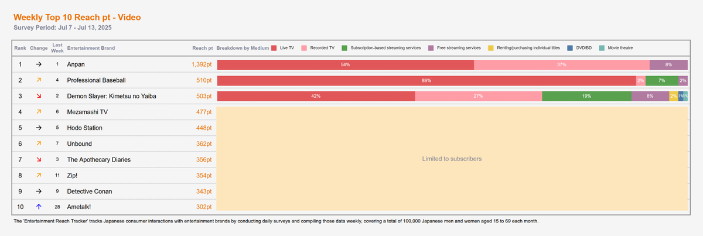Click the Anpan brand name

[x=77, y=64]
